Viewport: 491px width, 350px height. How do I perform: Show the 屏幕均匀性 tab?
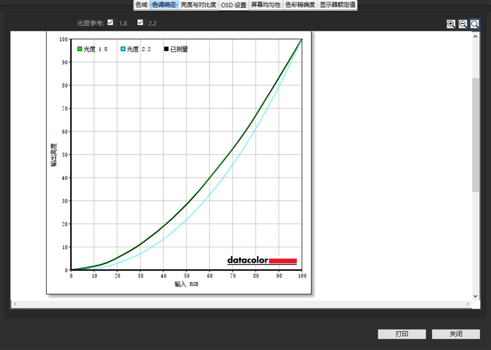(x=266, y=5)
